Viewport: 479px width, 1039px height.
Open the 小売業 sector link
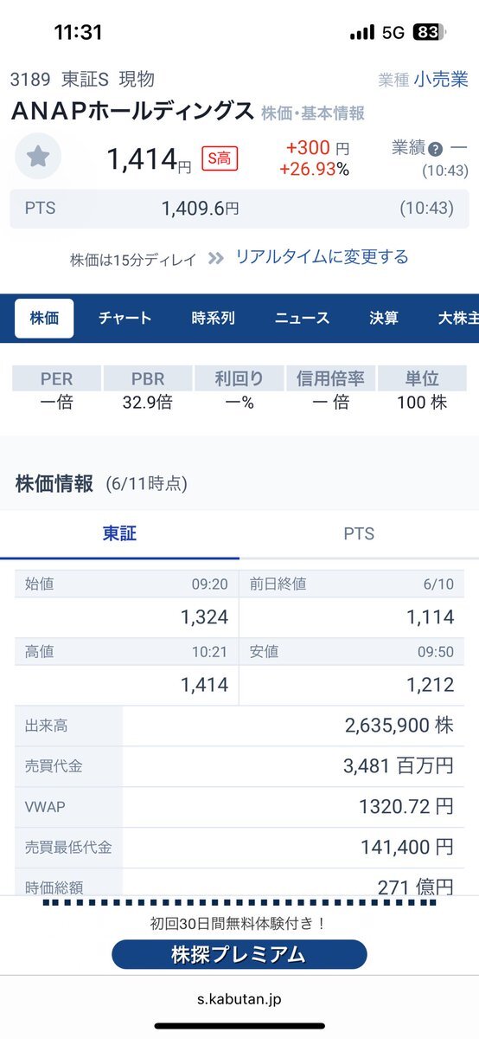click(x=441, y=80)
